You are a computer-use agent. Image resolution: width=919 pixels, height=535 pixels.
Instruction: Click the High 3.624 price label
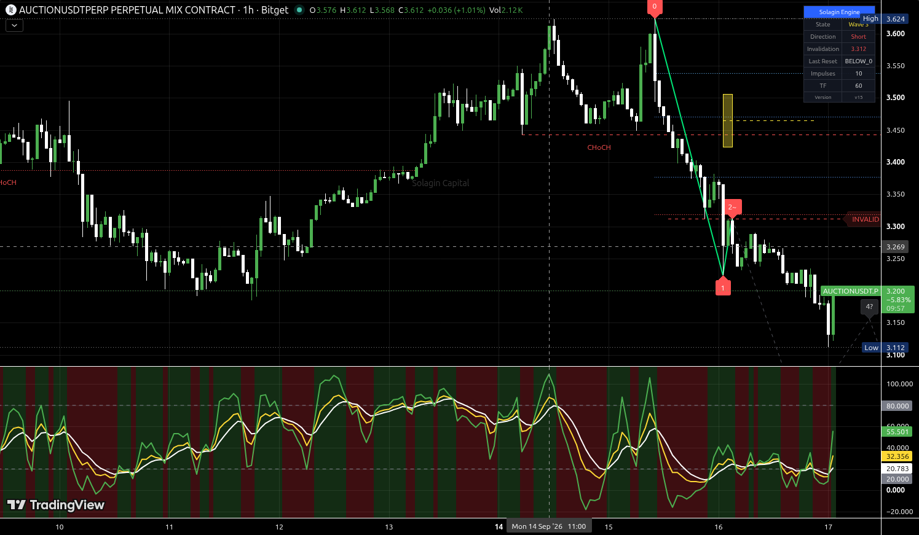coord(885,19)
